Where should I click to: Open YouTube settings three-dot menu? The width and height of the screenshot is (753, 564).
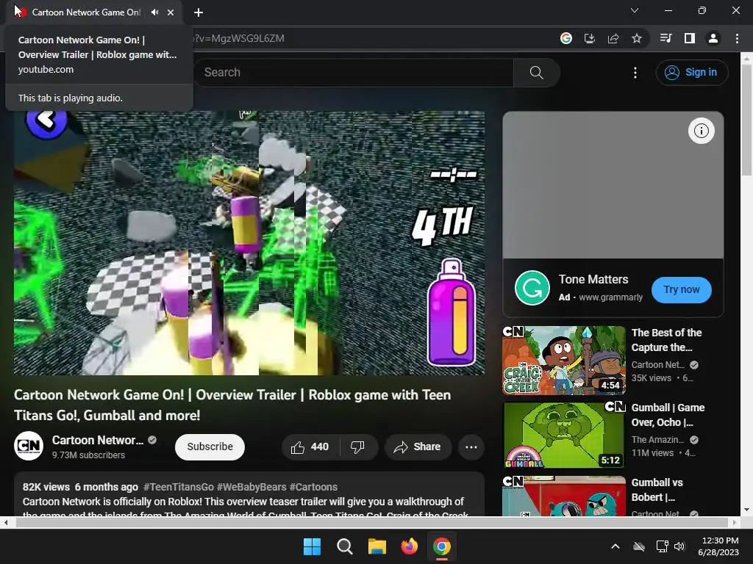point(635,73)
